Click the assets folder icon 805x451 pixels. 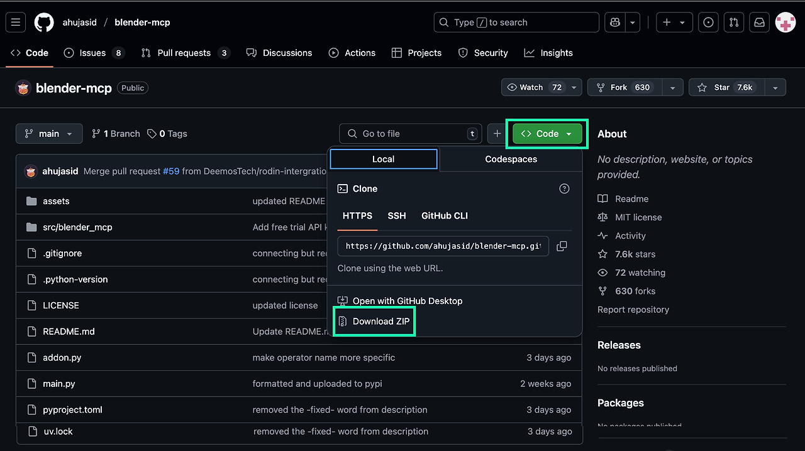[x=31, y=201]
